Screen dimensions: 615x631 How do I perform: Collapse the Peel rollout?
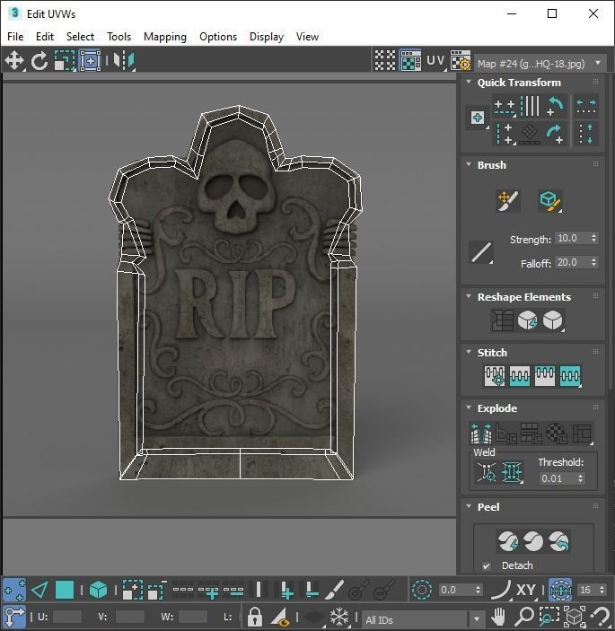469,506
